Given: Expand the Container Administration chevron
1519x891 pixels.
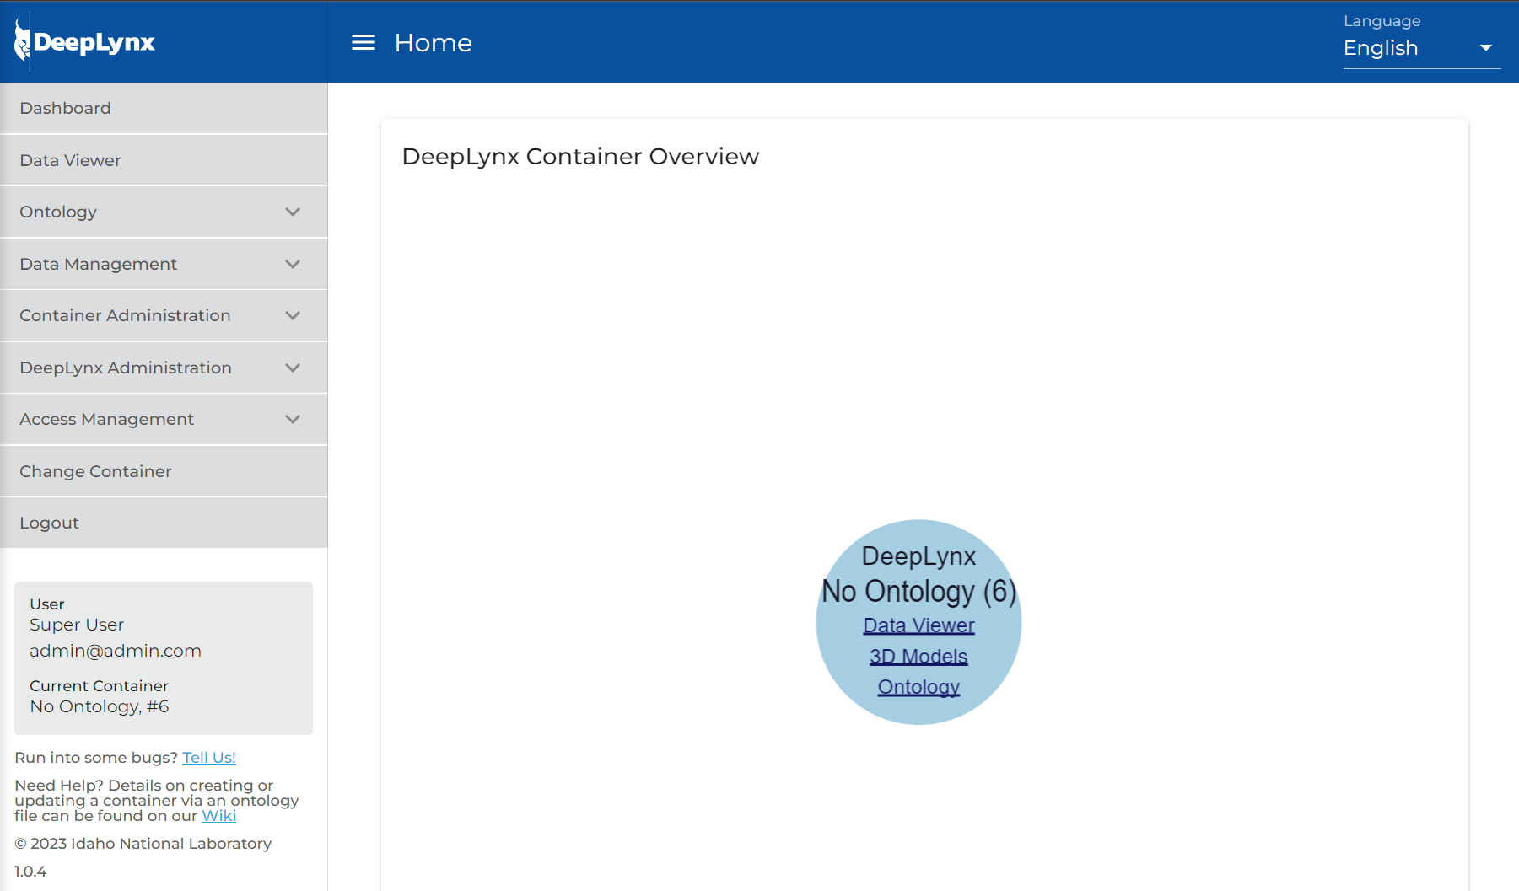Looking at the screenshot, I should (293, 315).
